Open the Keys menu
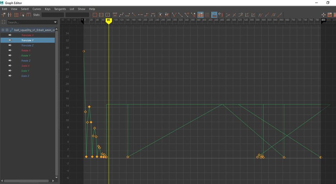This screenshot has width=336, height=184. (x=47, y=9)
